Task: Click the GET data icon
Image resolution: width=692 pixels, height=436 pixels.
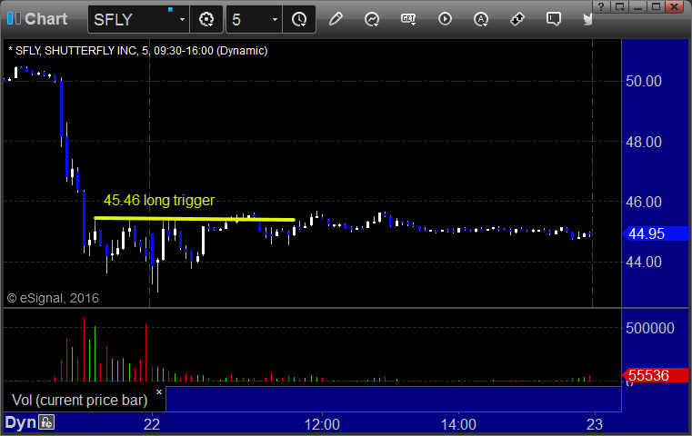Action: (x=408, y=19)
